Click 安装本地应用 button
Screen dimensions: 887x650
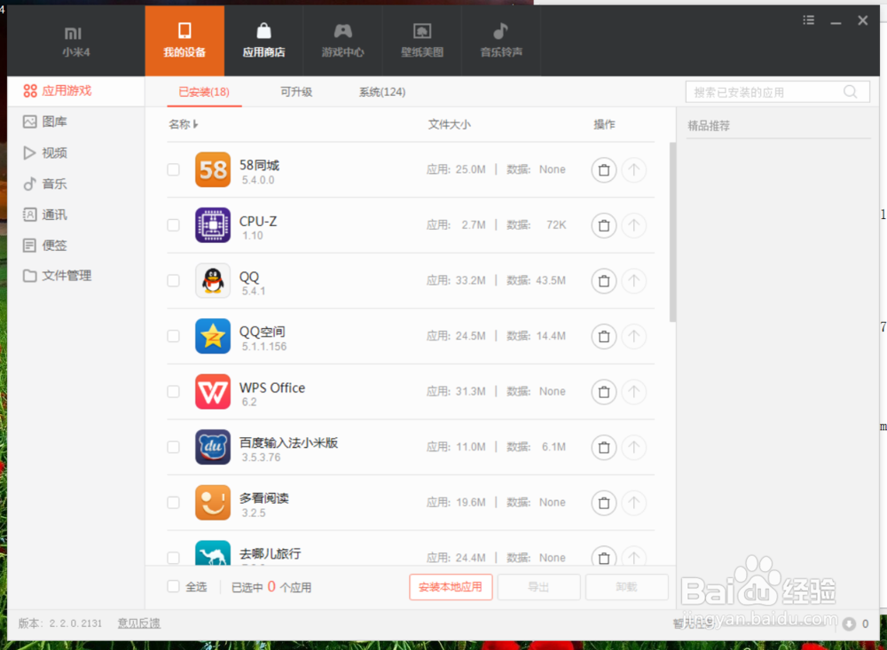tap(451, 587)
